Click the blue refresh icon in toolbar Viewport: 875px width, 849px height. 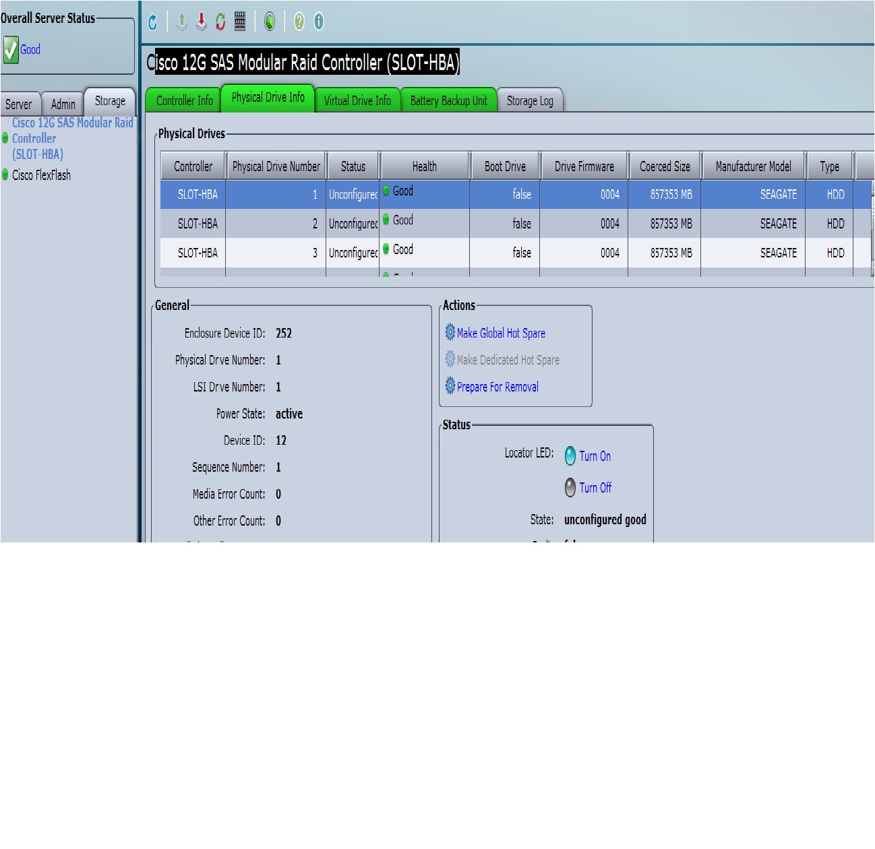pos(153,22)
